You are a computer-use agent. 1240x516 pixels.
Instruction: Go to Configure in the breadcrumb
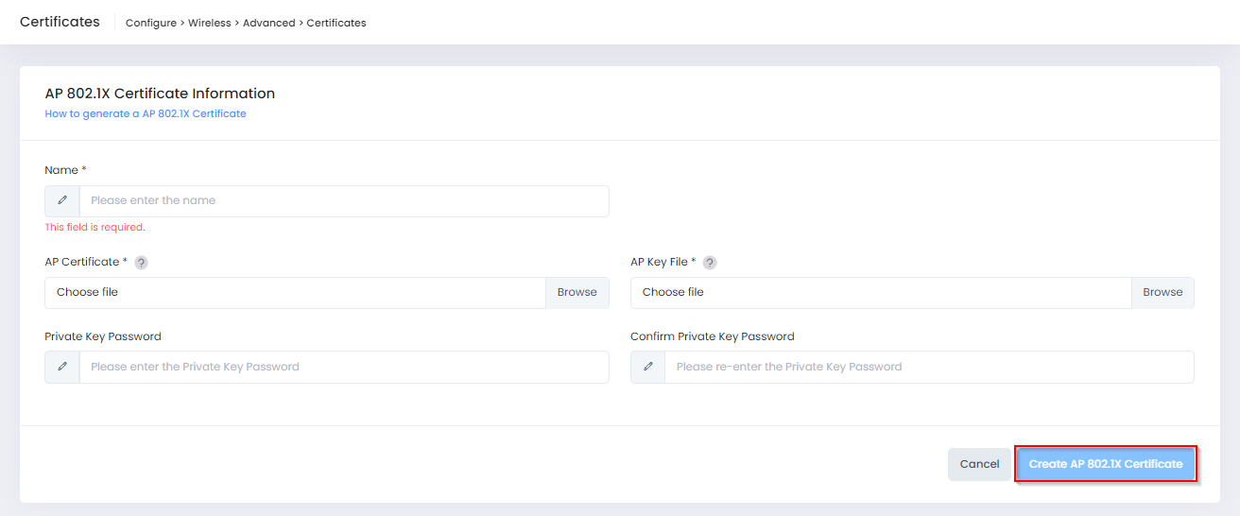coord(150,23)
